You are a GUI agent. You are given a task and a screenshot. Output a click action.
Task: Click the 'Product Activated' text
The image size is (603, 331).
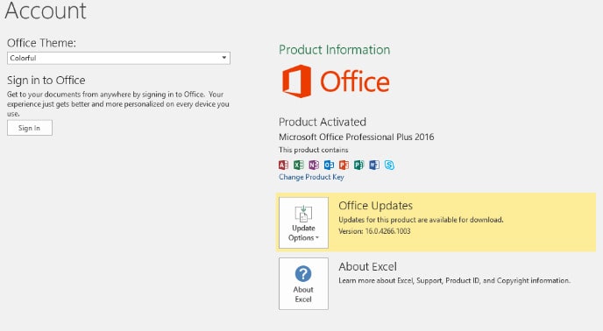[323, 122]
